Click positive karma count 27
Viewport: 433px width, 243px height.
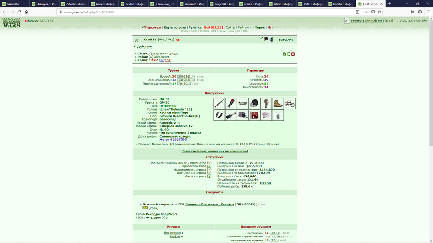coord(162,60)
